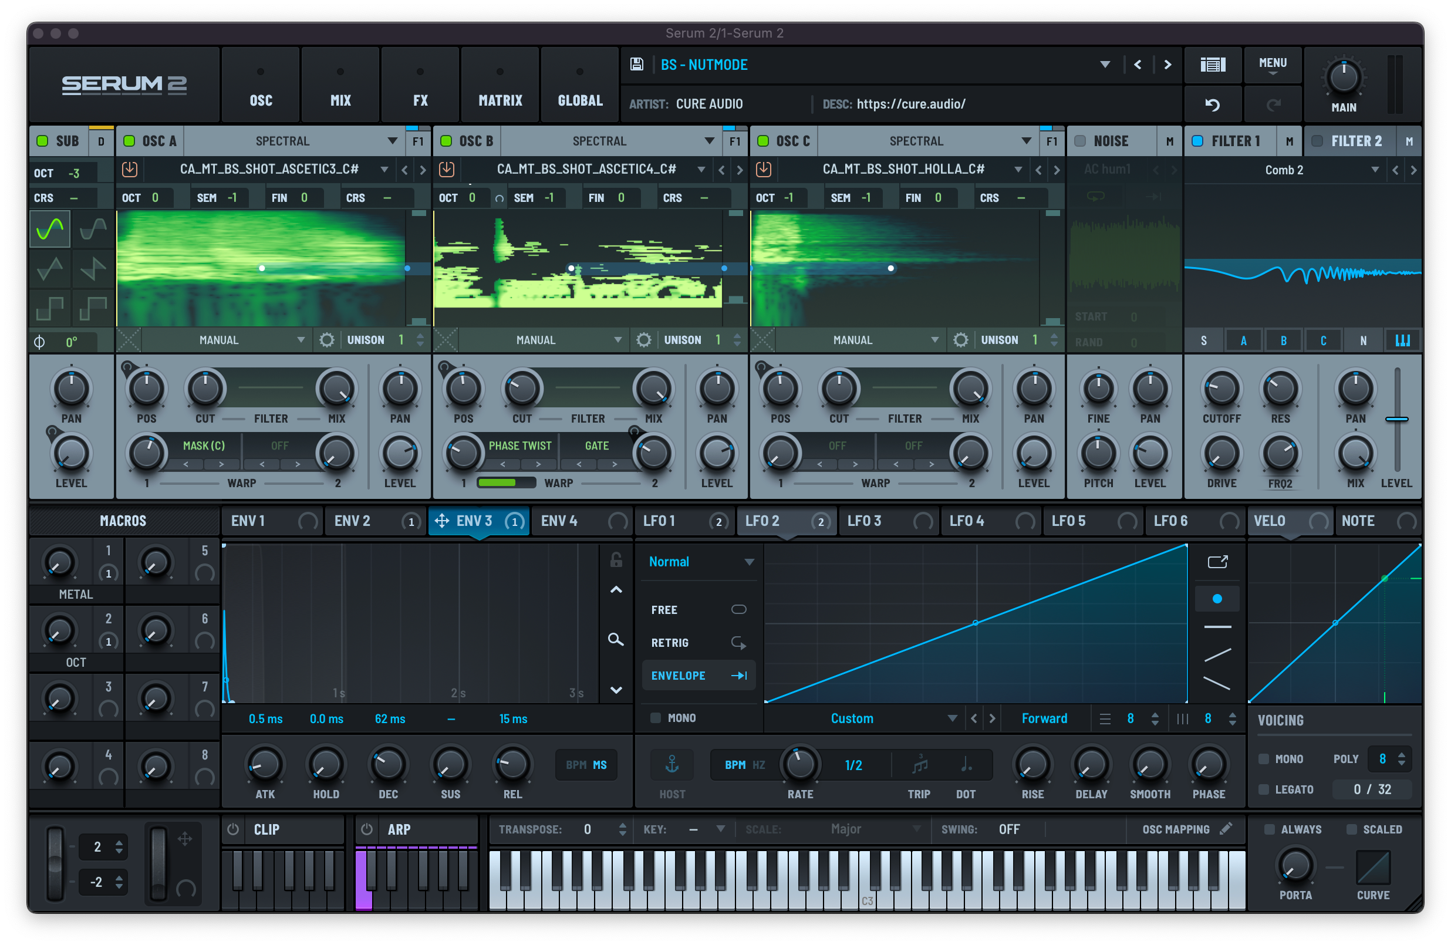The image size is (1451, 945).
Task: Open the MENU button
Action: pyautogui.click(x=1273, y=65)
